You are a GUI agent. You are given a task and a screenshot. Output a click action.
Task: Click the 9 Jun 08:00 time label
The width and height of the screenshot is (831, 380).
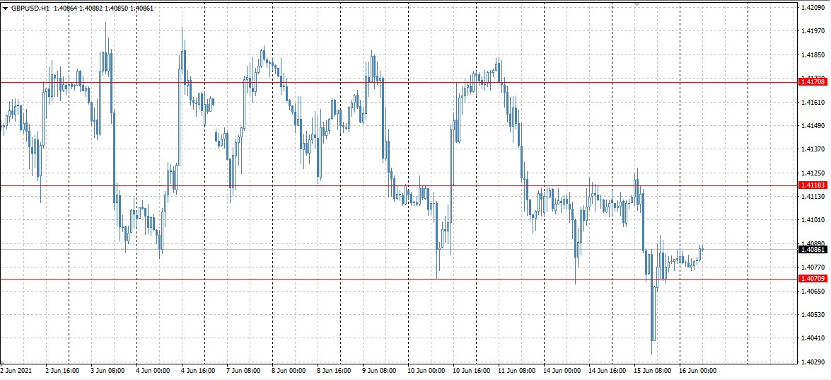(380, 371)
